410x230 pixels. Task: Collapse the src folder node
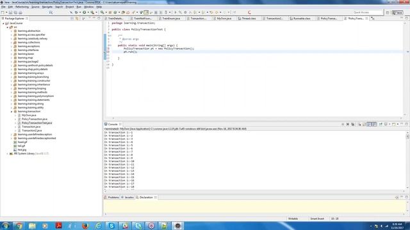pyautogui.click(x=7, y=27)
